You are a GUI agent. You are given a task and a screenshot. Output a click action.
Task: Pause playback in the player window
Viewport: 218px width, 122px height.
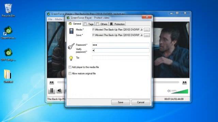51,90
